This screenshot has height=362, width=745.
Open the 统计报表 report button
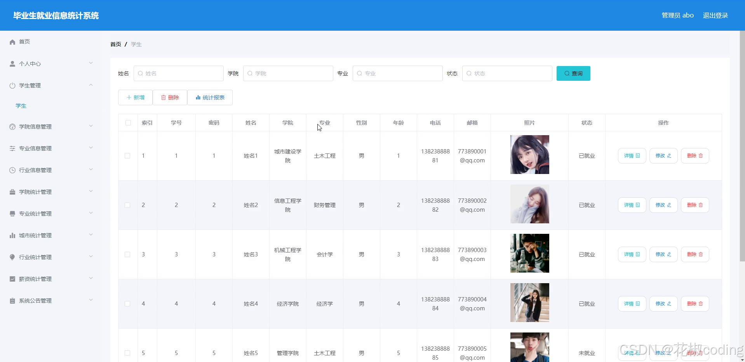pos(210,97)
